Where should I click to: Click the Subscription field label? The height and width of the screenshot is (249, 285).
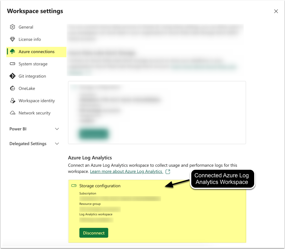[x=88, y=193]
